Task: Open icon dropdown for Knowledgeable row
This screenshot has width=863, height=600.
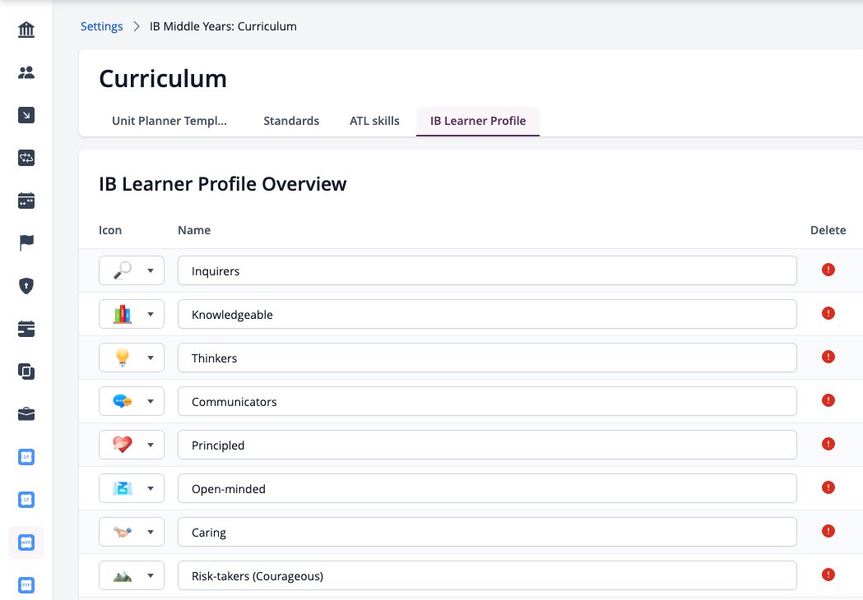Action: click(x=132, y=314)
